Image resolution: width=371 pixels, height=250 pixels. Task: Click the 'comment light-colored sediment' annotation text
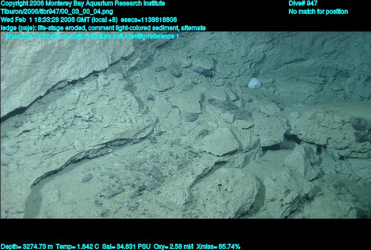click(133, 28)
